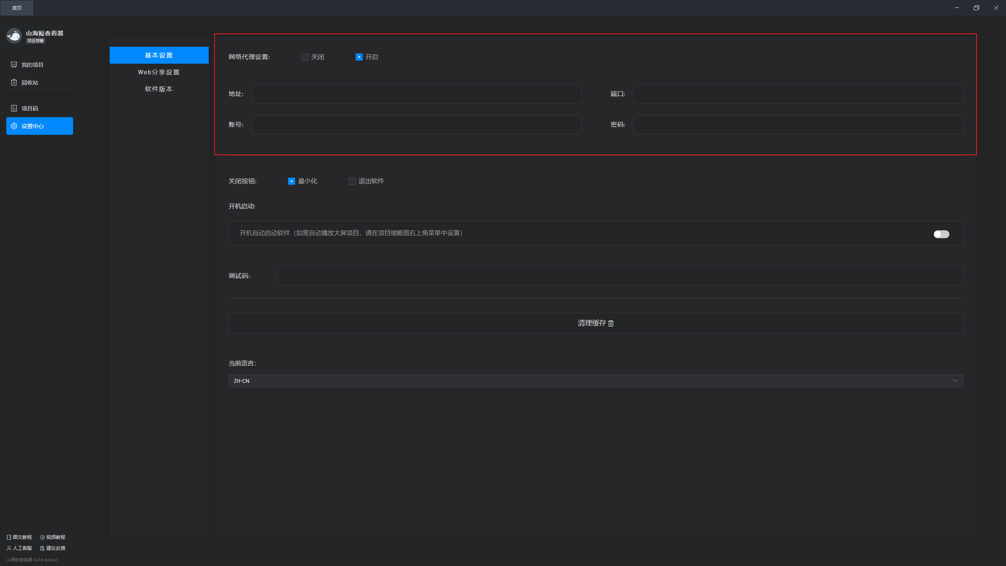Open the illustrated tutorial (图文教程) icon
The width and height of the screenshot is (1006, 566).
[9, 537]
